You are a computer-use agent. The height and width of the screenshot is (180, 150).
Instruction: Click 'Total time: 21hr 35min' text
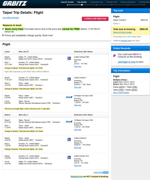83,115
